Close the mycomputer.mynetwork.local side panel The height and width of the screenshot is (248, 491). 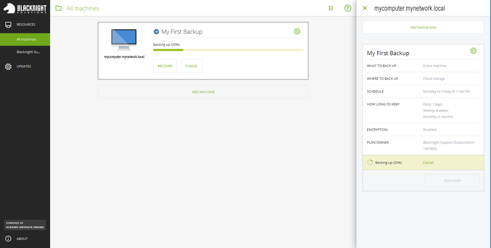click(x=365, y=8)
